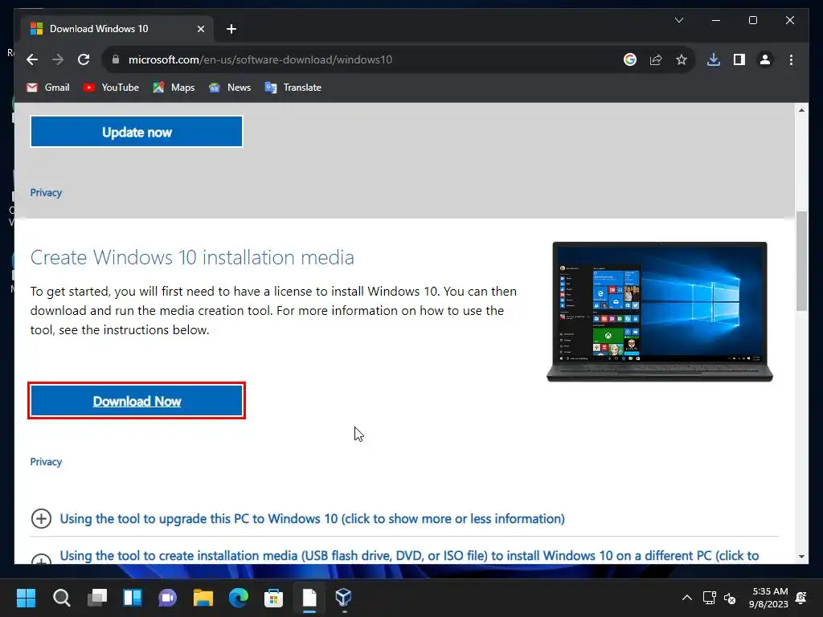The image size is (823, 617).
Task: Open the Gmail bookmark
Action: pyautogui.click(x=48, y=88)
